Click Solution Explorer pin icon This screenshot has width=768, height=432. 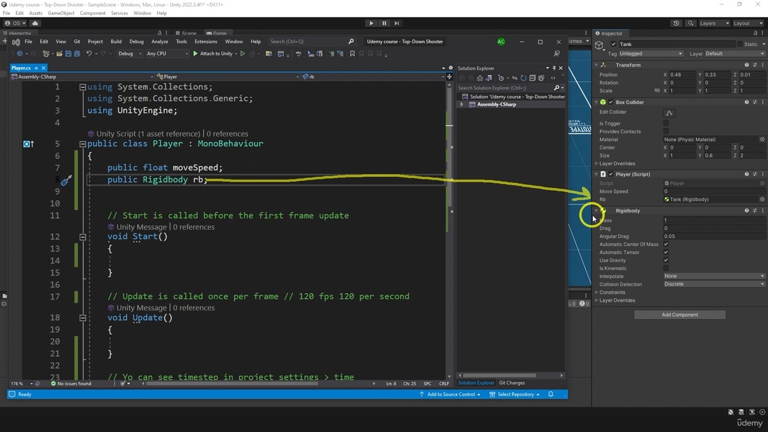554,68
